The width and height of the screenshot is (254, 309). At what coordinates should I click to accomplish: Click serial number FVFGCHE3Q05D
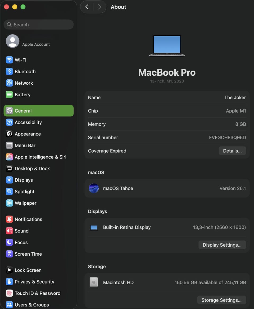pos(228,138)
